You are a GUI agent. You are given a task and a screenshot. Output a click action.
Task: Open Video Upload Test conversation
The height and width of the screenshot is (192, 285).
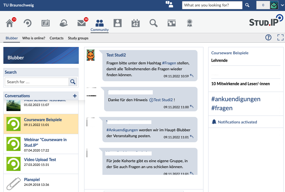tap(41, 164)
